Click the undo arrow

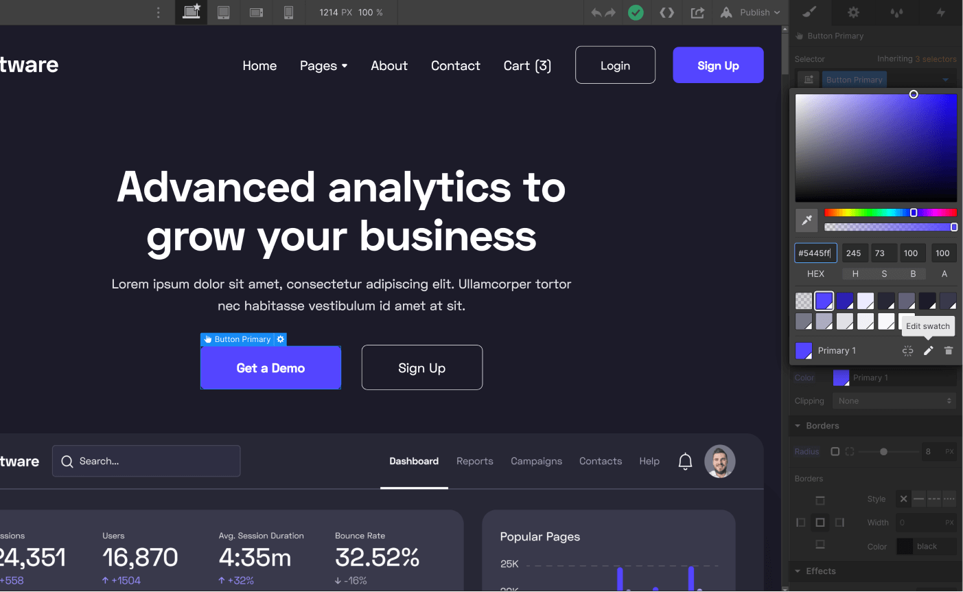click(596, 12)
